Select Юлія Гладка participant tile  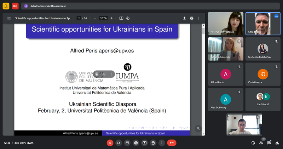[x=263, y=74]
